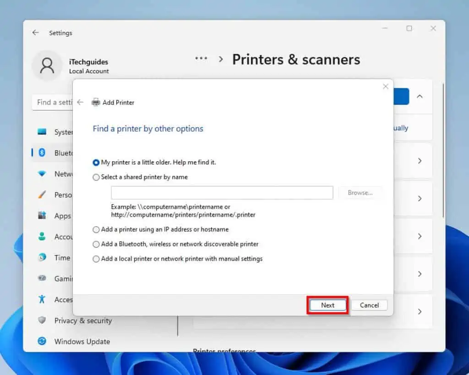Viewport: 469px width, 375px height.
Task: Collapse the top section with the upward chevron
Action: [x=420, y=97]
